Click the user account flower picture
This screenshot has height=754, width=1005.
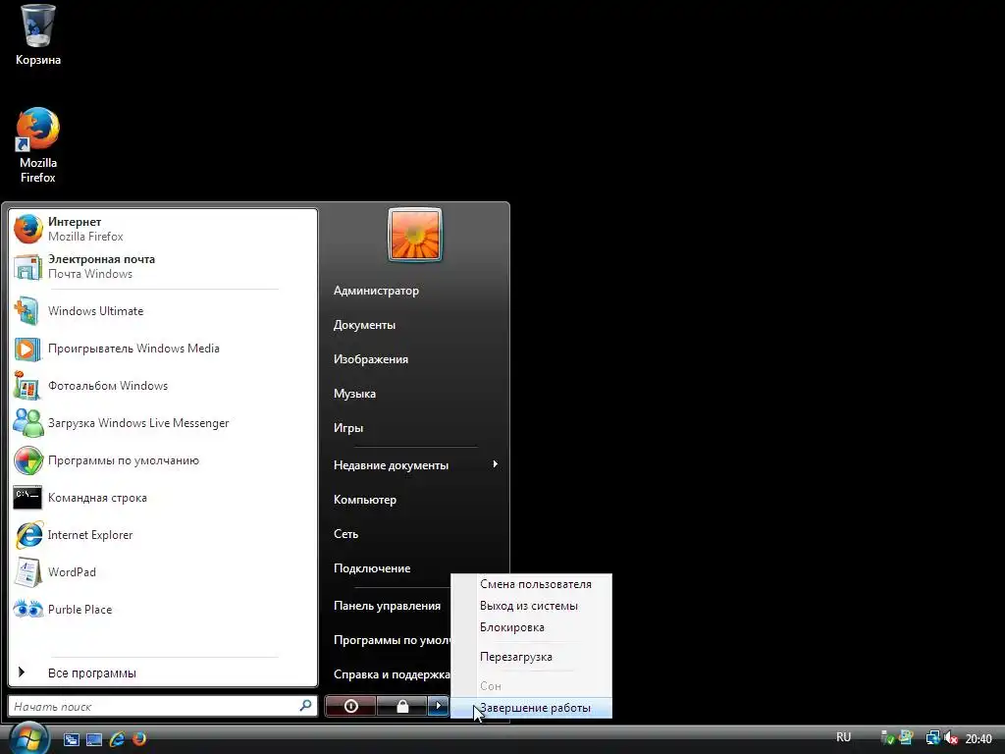click(x=415, y=235)
